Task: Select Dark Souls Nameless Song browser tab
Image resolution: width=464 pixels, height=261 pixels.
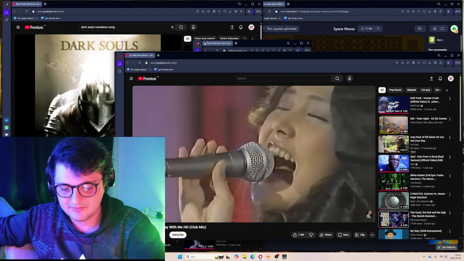Action: (26, 4)
